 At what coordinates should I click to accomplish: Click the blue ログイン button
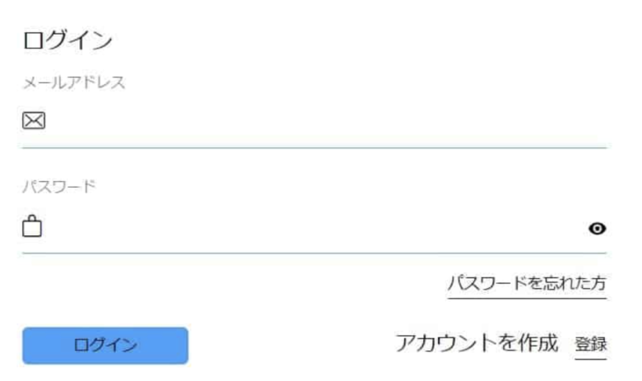coord(105,346)
